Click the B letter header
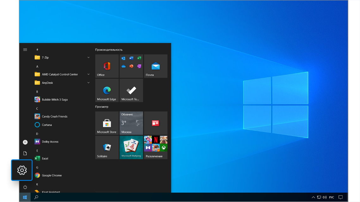The image size is (360, 202). pos(37,92)
